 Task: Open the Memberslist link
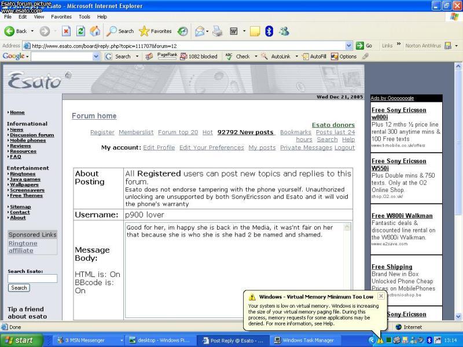136,132
